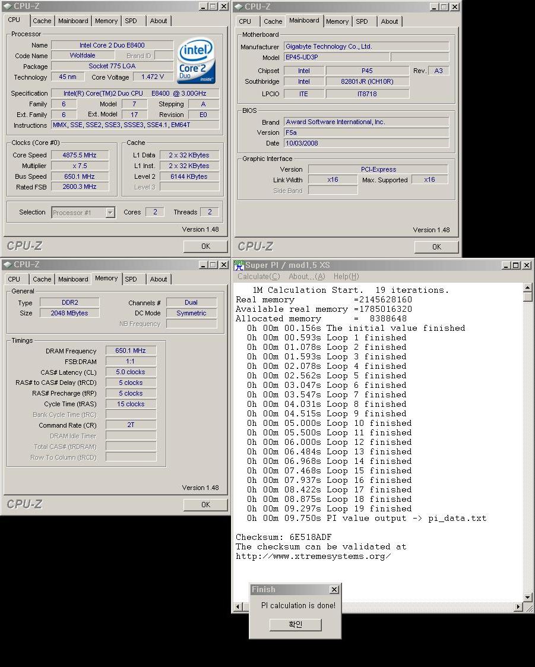Click the xtremesystems.org URL text

point(314,557)
